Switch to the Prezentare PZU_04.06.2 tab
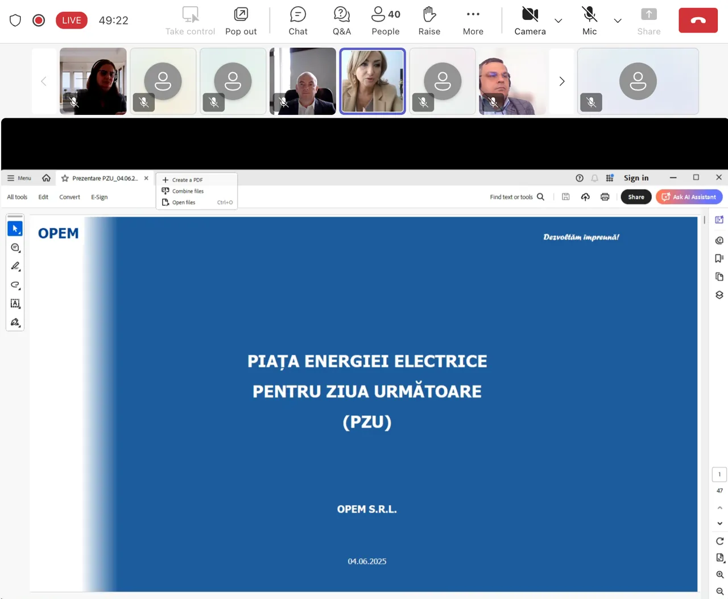 [x=105, y=178]
